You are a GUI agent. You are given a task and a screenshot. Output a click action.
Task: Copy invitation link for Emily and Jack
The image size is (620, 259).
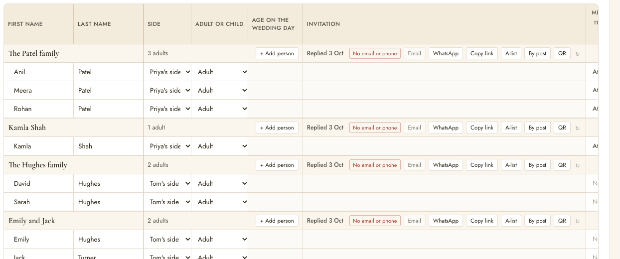point(482,221)
